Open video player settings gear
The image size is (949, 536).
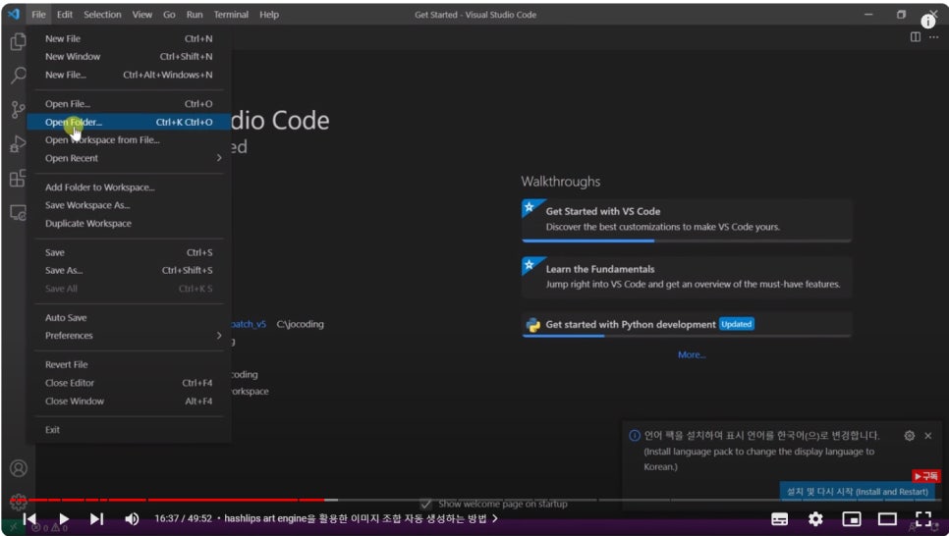point(815,519)
